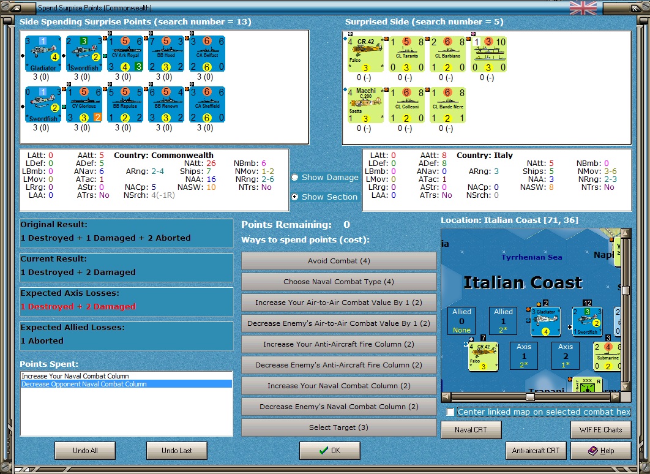This screenshot has height=474, width=650.
Task: Select 'Decrease Opponent Naval Combat Column' list entry
Action: 127,384
